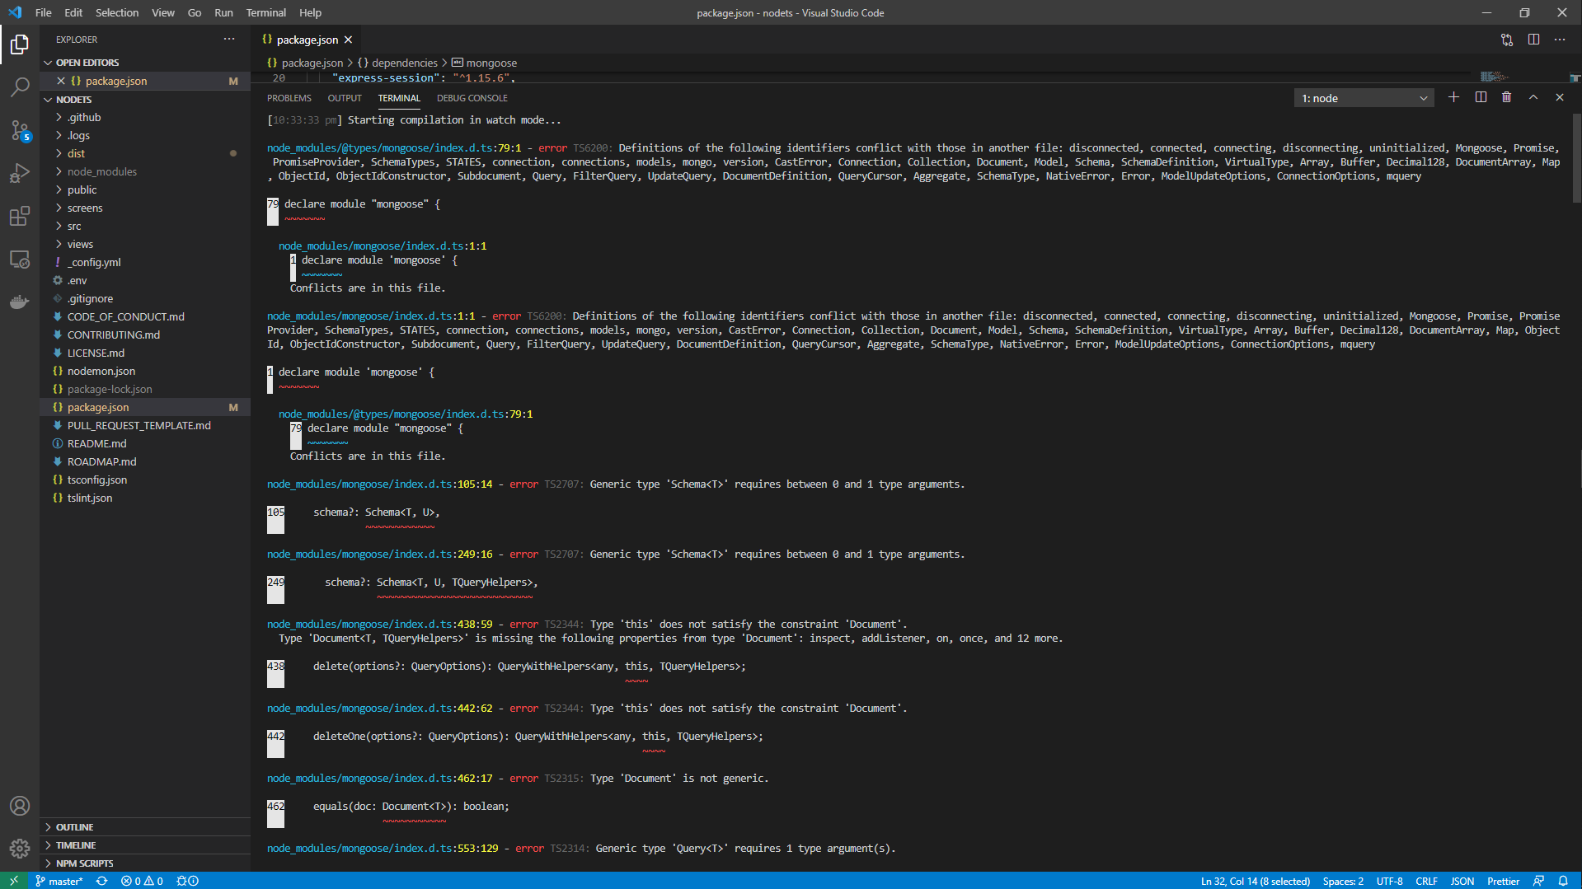Open the terminal selector dropdown '1: node'
1582x889 pixels.
(x=1364, y=98)
